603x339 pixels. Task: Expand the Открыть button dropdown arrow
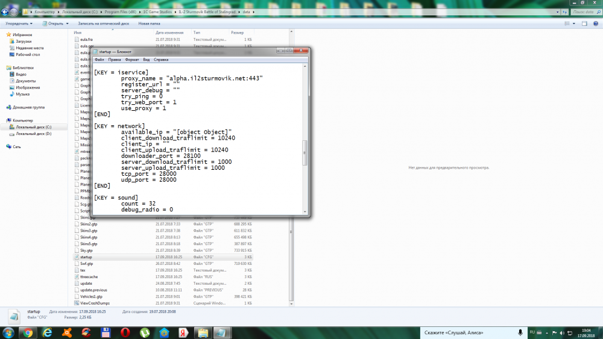(68, 23)
